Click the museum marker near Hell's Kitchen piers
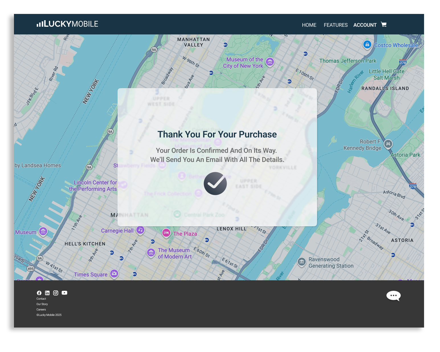This screenshot has width=440, height=352. [x=43, y=232]
